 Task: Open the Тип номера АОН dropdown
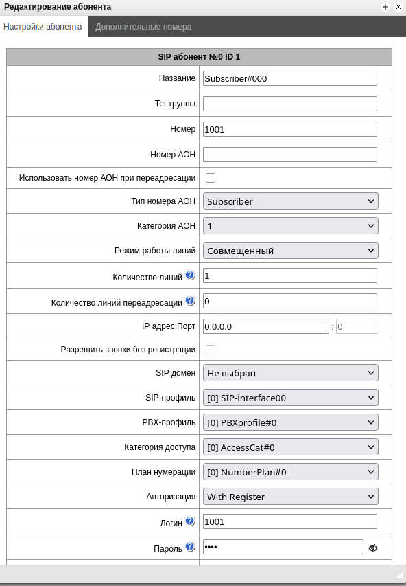point(290,201)
